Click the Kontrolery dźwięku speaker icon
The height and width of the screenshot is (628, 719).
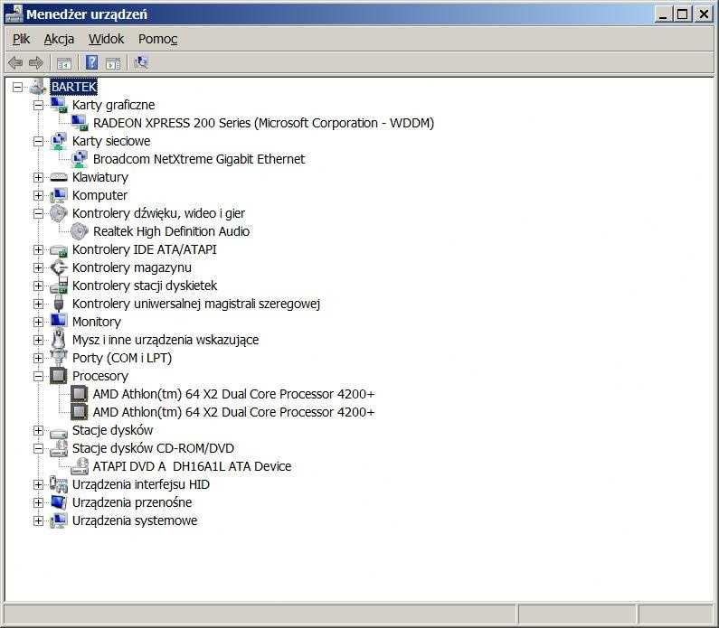point(59,213)
